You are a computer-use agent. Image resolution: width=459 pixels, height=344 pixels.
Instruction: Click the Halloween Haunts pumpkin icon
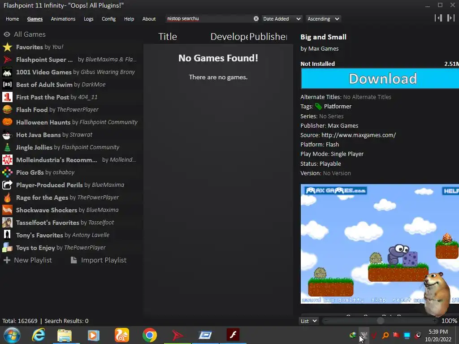tap(7, 122)
